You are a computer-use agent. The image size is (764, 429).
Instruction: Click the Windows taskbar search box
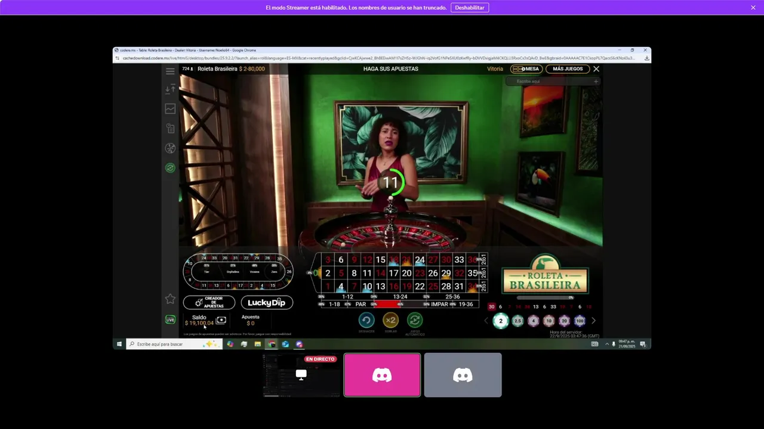pyautogui.click(x=173, y=344)
